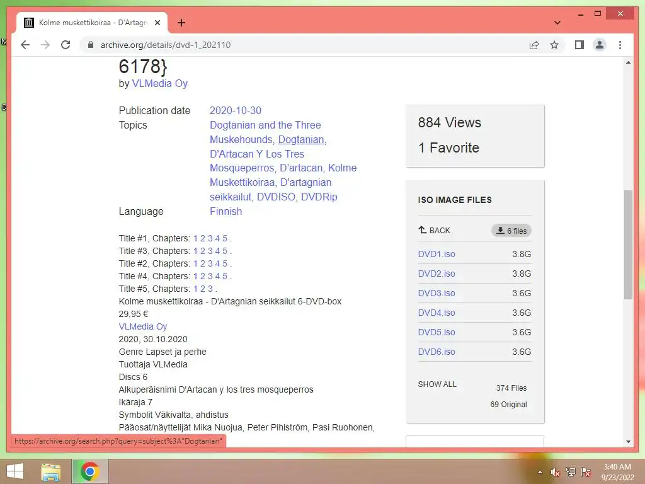Close the Kolme muskettikoiraa tab
Image resolution: width=645 pixels, height=484 pixels.
pos(157,23)
